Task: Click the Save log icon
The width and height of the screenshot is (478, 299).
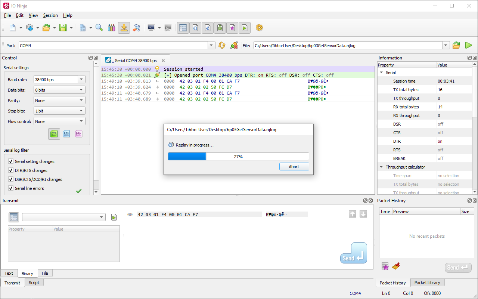Action: tap(63, 28)
